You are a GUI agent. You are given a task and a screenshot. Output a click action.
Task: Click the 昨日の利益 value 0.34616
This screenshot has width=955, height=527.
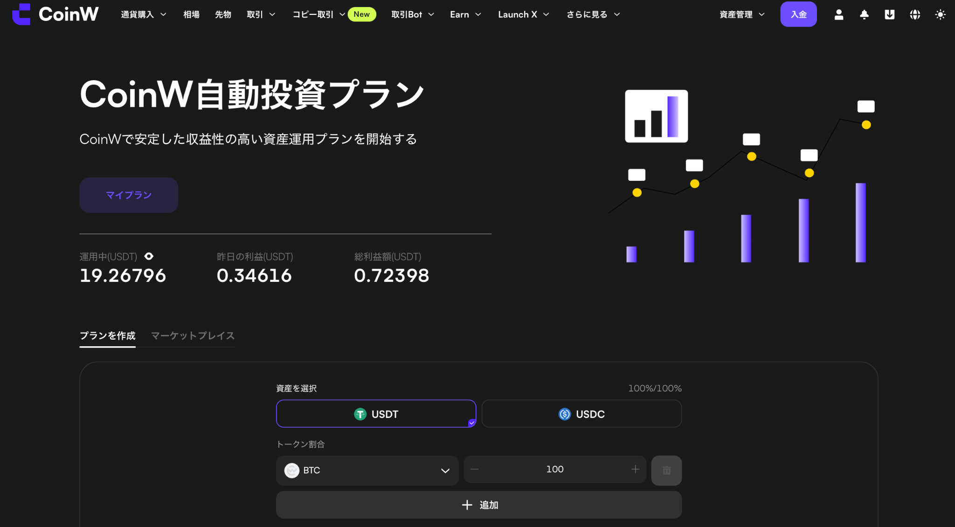[254, 275]
